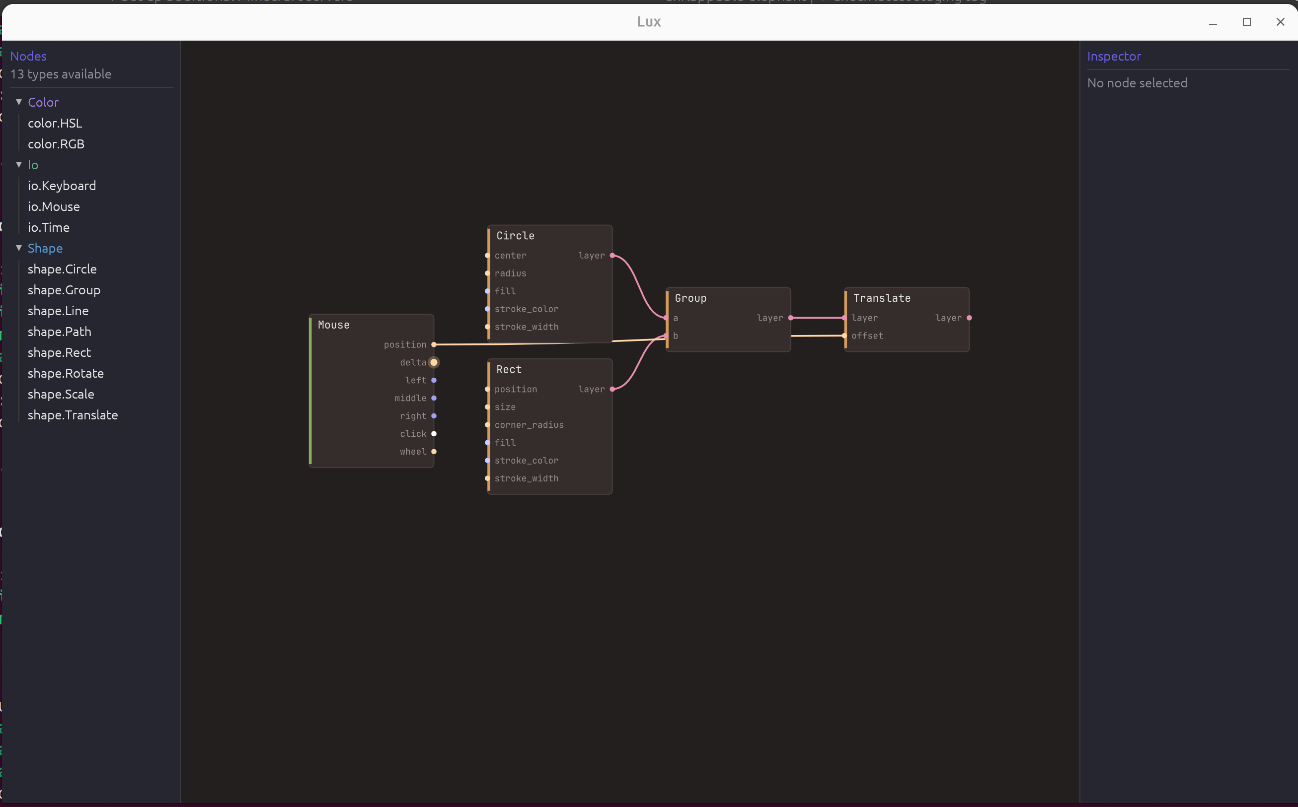The width and height of the screenshot is (1298, 807).
Task: Select shape.Translate in the node list
Action: point(73,415)
